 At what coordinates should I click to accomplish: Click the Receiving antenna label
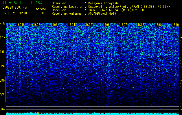67,14
